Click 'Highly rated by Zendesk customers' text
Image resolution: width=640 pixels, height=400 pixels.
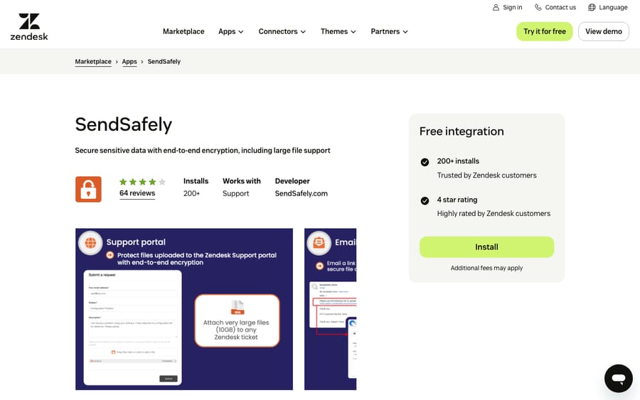(x=494, y=214)
